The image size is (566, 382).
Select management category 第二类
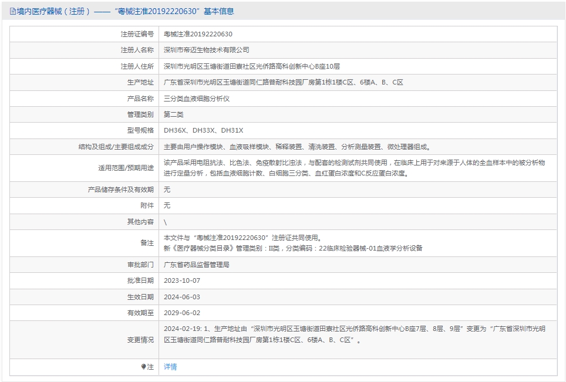[x=174, y=114]
